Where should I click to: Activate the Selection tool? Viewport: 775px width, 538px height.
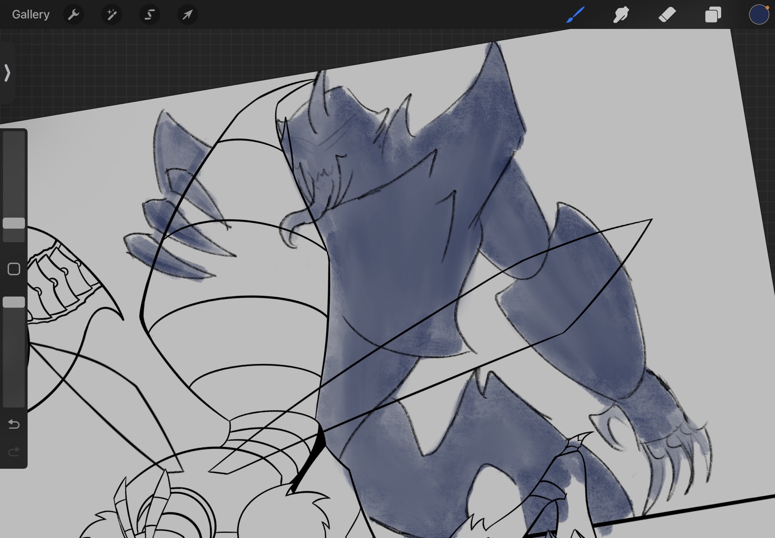[x=150, y=15]
